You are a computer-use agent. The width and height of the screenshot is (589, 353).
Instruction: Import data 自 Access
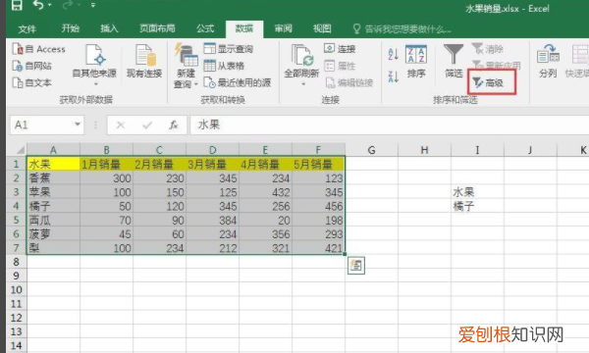(38, 49)
